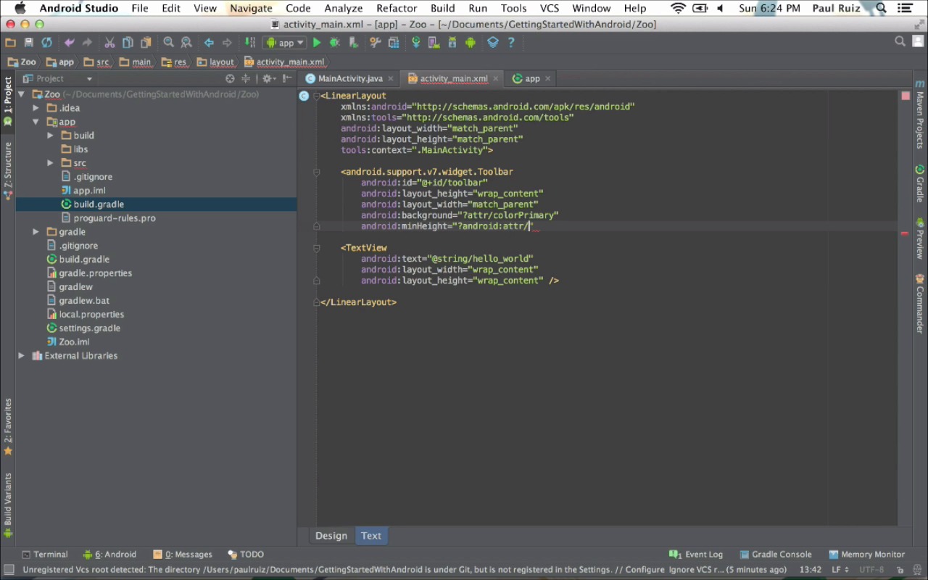Switch to the Design view tab
Image resolution: width=928 pixels, height=580 pixels.
(331, 536)
